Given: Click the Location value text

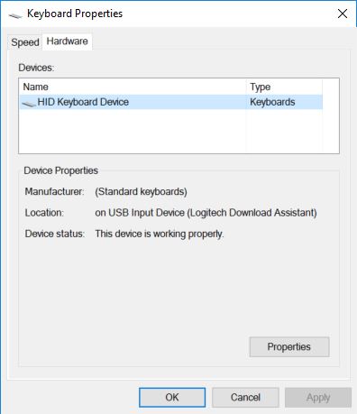Looking at the screenshot, I should point(206,213).
